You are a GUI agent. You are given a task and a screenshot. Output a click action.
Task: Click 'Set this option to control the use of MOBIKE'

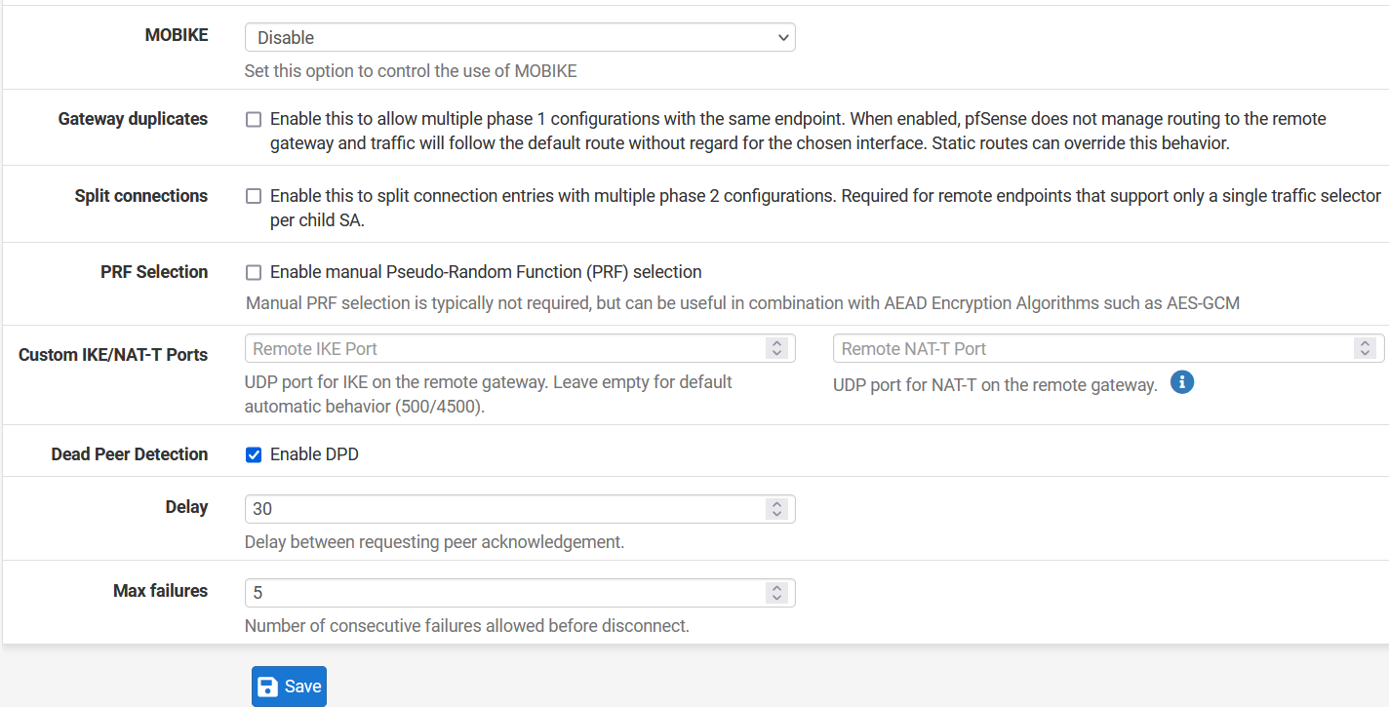tap(411, 71)
